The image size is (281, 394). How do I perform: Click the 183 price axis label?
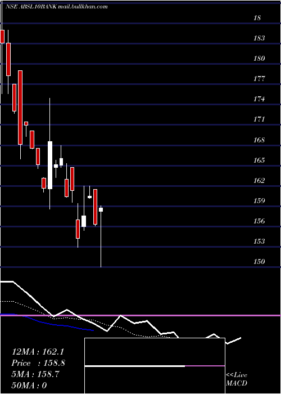(259, 38)
